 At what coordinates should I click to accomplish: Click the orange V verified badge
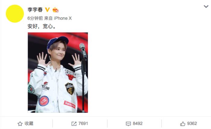pos(47,10)
